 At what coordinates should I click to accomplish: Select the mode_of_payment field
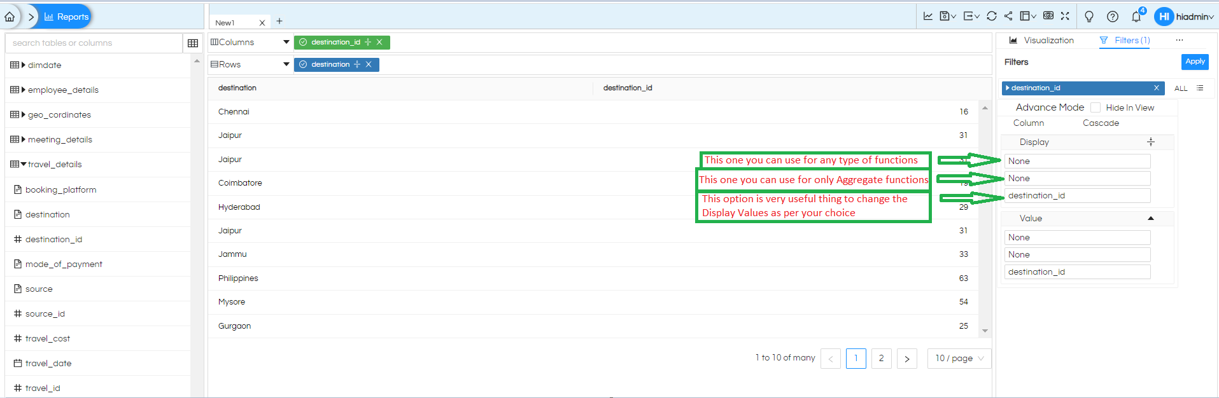[64, 264]
